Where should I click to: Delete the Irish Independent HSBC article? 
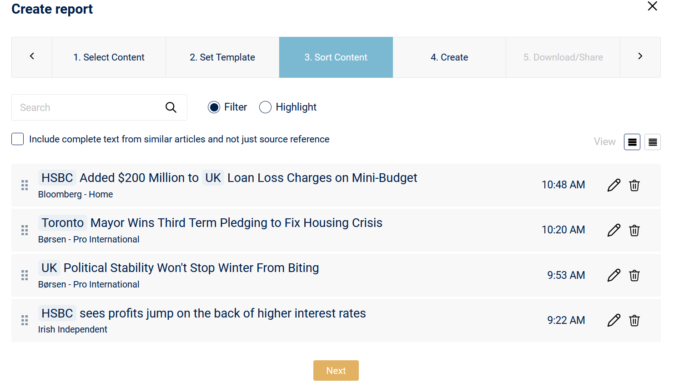pyautogui.click(x=634, y=320)
